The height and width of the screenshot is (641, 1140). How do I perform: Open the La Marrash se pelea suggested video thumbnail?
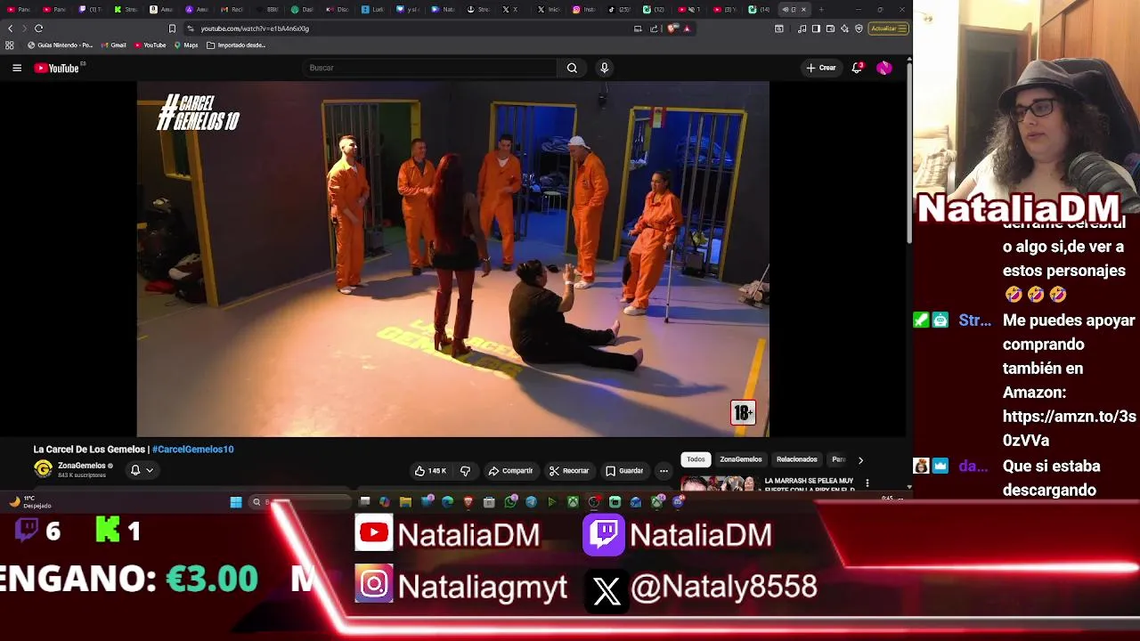point(718,484)
